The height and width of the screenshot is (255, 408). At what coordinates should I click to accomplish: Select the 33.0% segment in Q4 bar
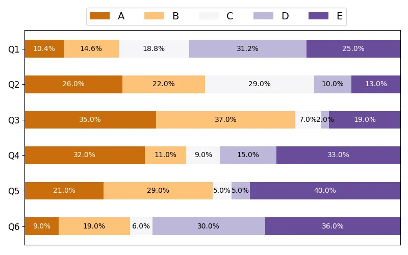[338, 155]
